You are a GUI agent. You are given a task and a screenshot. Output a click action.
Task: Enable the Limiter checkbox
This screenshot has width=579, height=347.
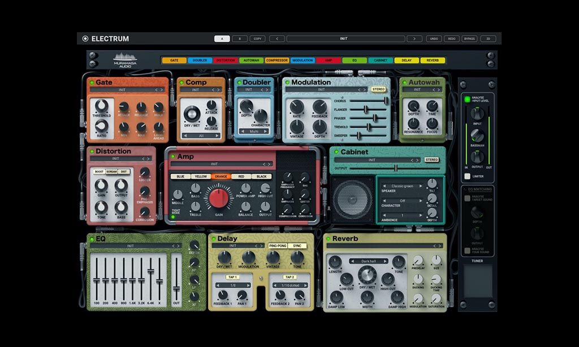point(467,176)
